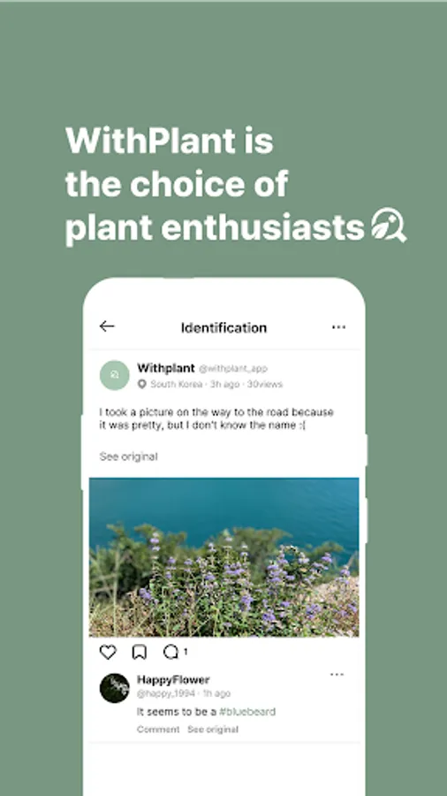Tap the Identification page title

coord(224,328)
